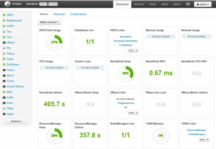Click the alerts badge next to Sandbox
This screenshot has height=149, width=216.
tap(53, 4)
